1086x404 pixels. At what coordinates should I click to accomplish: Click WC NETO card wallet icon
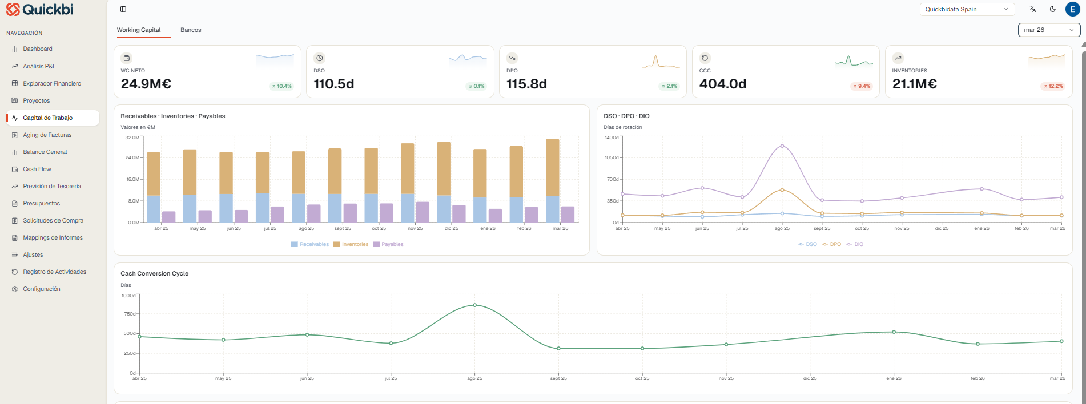pos(127,58)
